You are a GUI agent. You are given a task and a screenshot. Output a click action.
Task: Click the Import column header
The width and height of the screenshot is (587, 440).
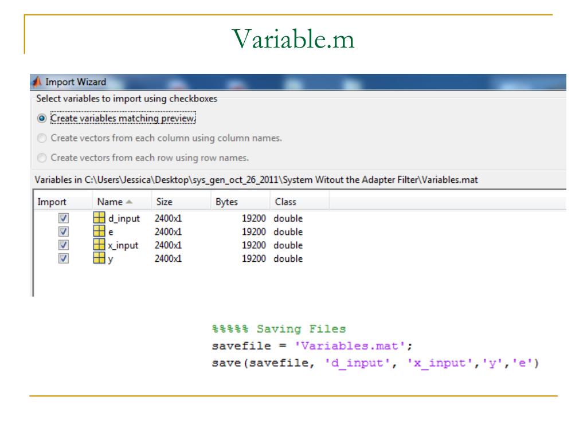[x=63, y=202]
